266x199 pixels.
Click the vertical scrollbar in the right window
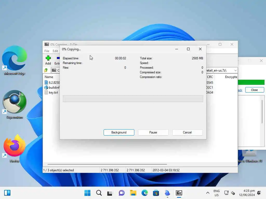coord(262,112)
